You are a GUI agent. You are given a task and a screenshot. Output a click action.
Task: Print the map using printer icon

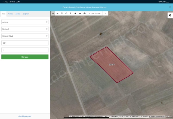tap(84, 13)
